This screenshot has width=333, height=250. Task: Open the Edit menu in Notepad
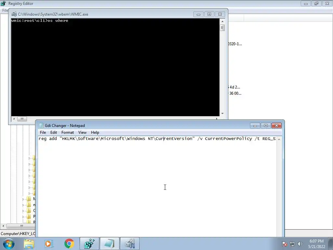pyautogui.click(x=54, y=132)
